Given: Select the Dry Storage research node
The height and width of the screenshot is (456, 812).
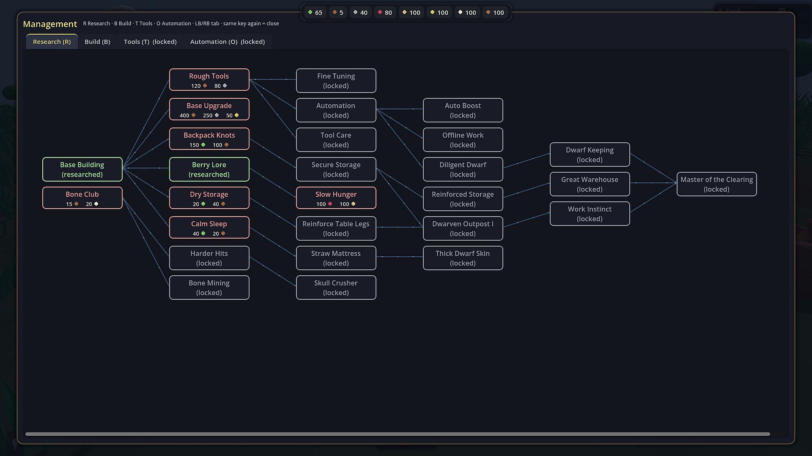Looking at the screenshot, I should point(209,198).
